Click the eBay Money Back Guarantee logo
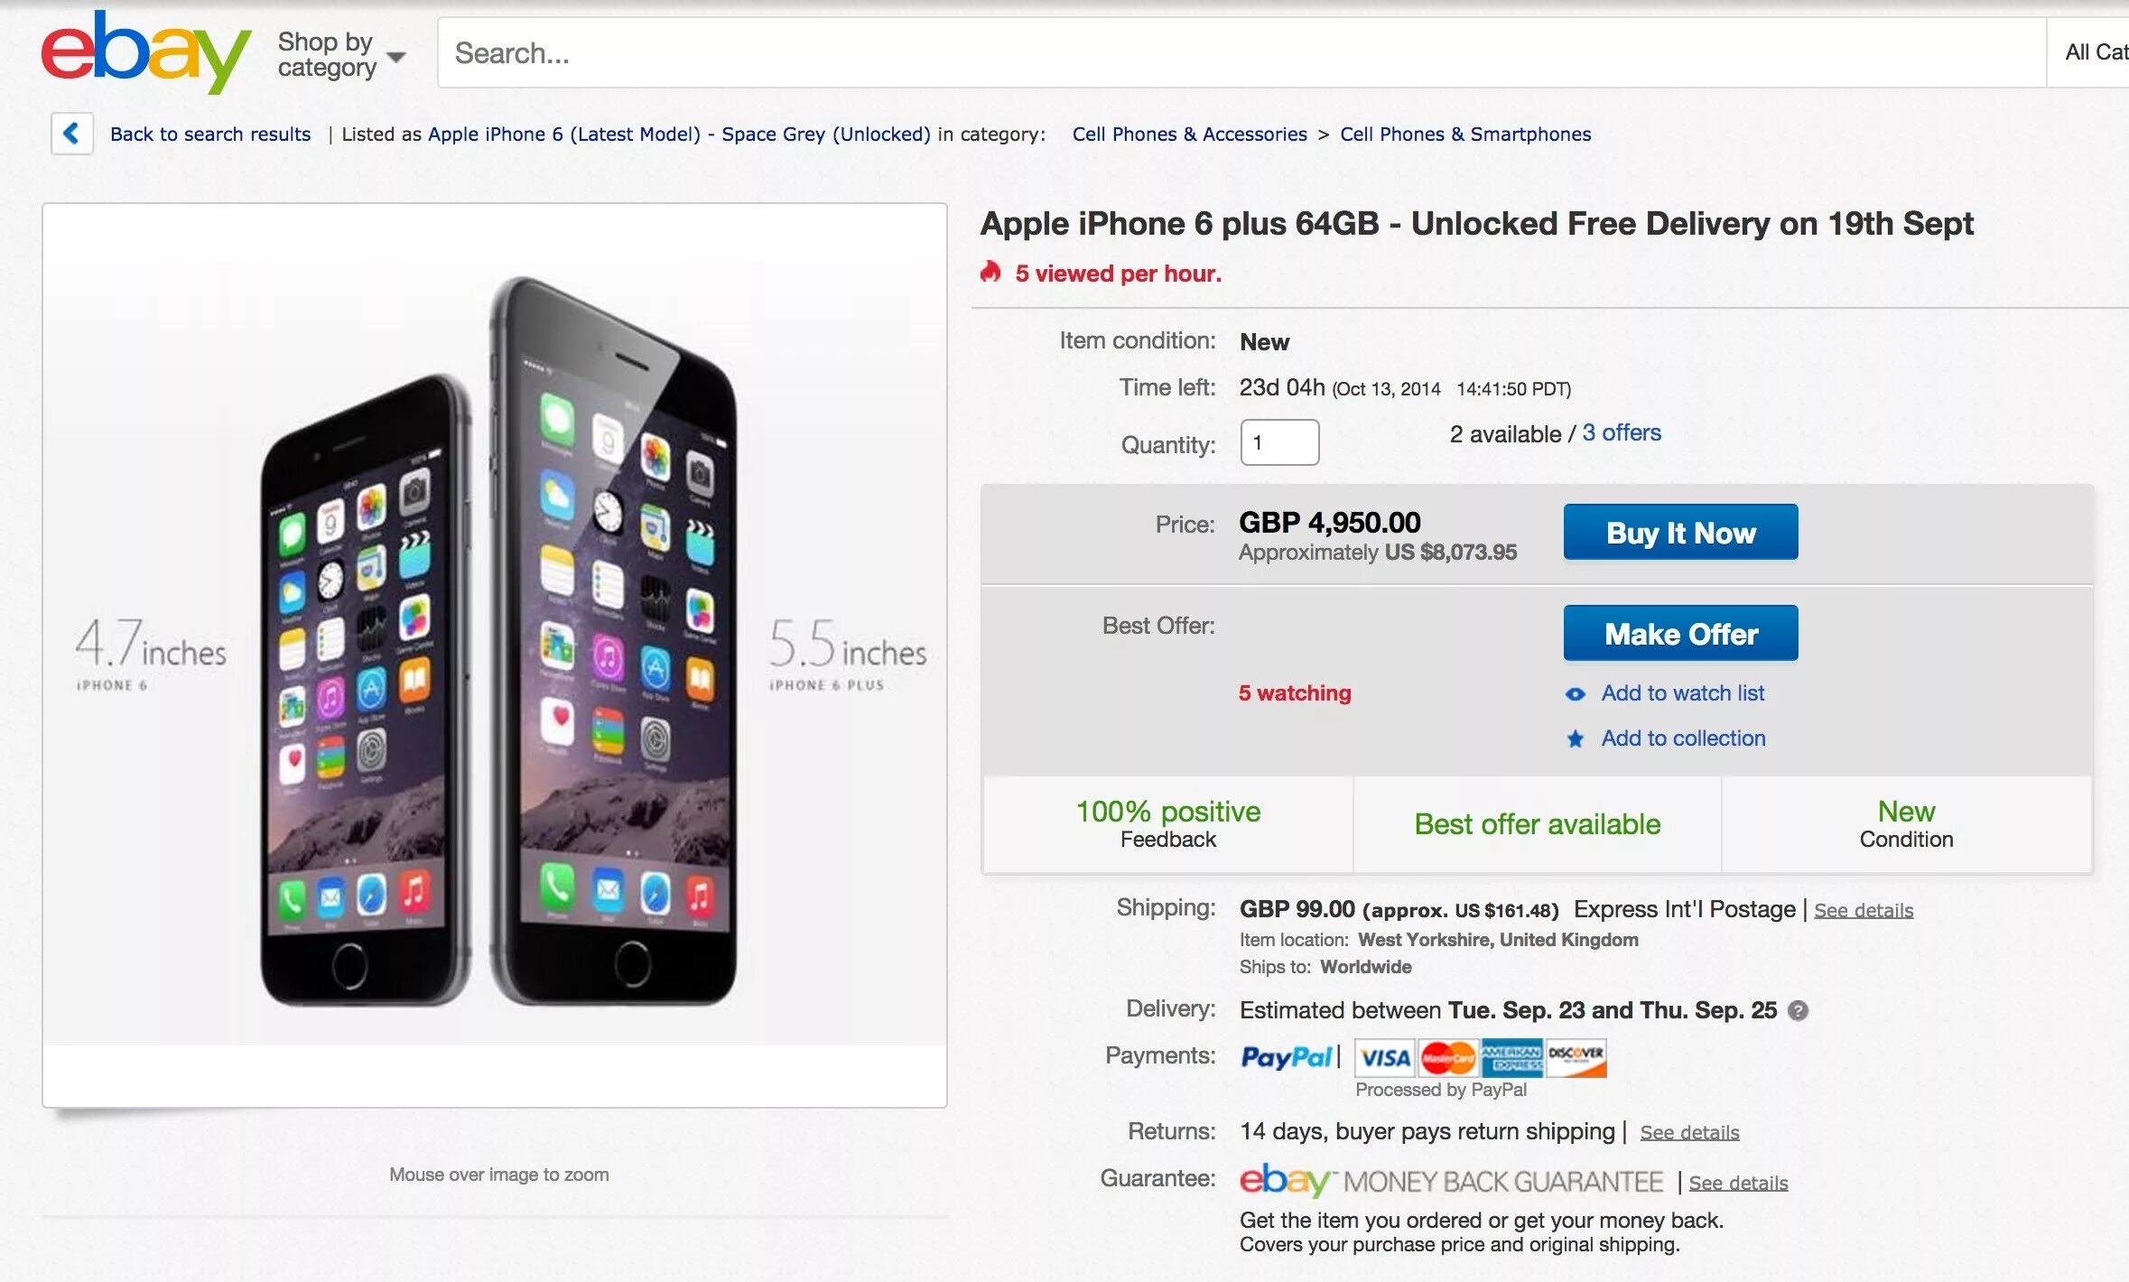Screen dimensions: 2129x1282 [x=1451, y=1181]
